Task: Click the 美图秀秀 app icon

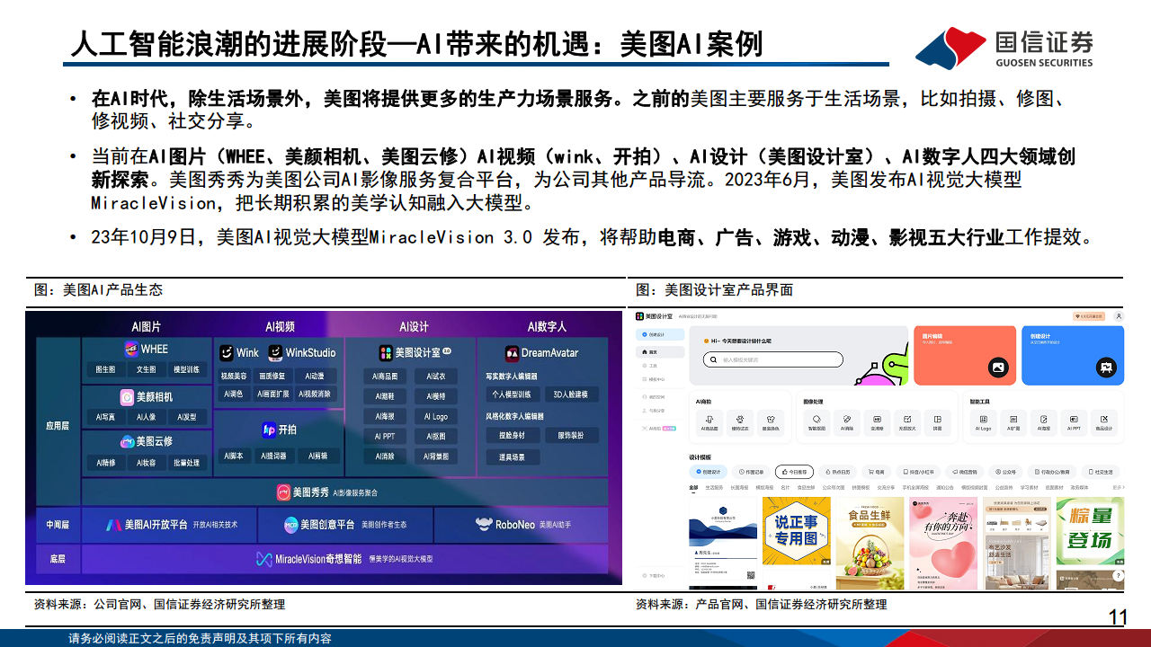Action: click(x=283, y=492)
